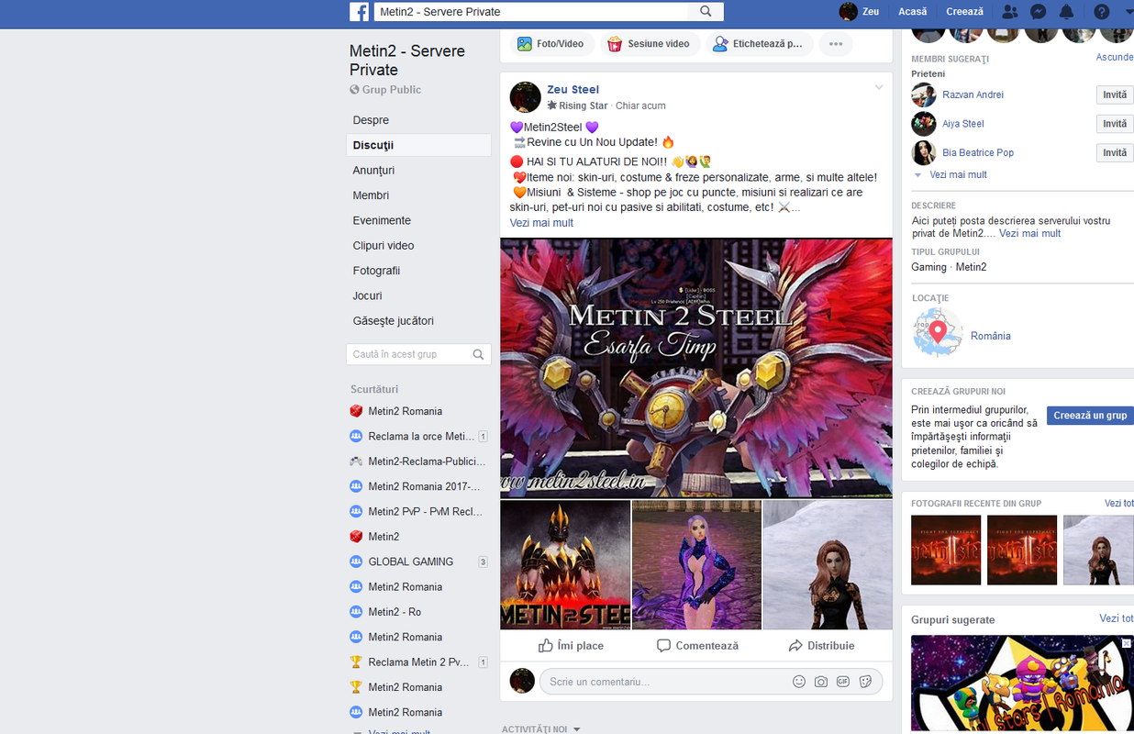This screenshot has height=734, width=1134.
Task: Click the Caută în acest grup field
Action: pyautogui.click(x=409, y=354)
